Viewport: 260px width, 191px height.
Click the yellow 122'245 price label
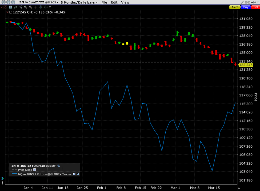(x=245, y=65)
